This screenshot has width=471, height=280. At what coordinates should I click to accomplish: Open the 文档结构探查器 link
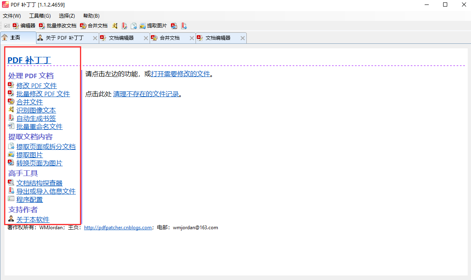39,183
